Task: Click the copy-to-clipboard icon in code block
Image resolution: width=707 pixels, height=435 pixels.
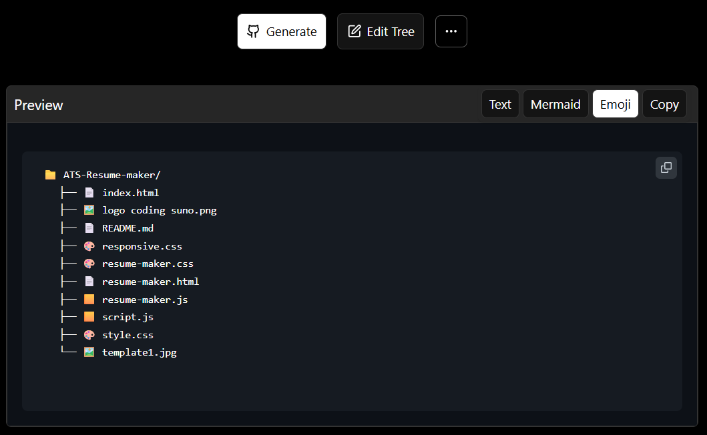Action: point(666,167)
